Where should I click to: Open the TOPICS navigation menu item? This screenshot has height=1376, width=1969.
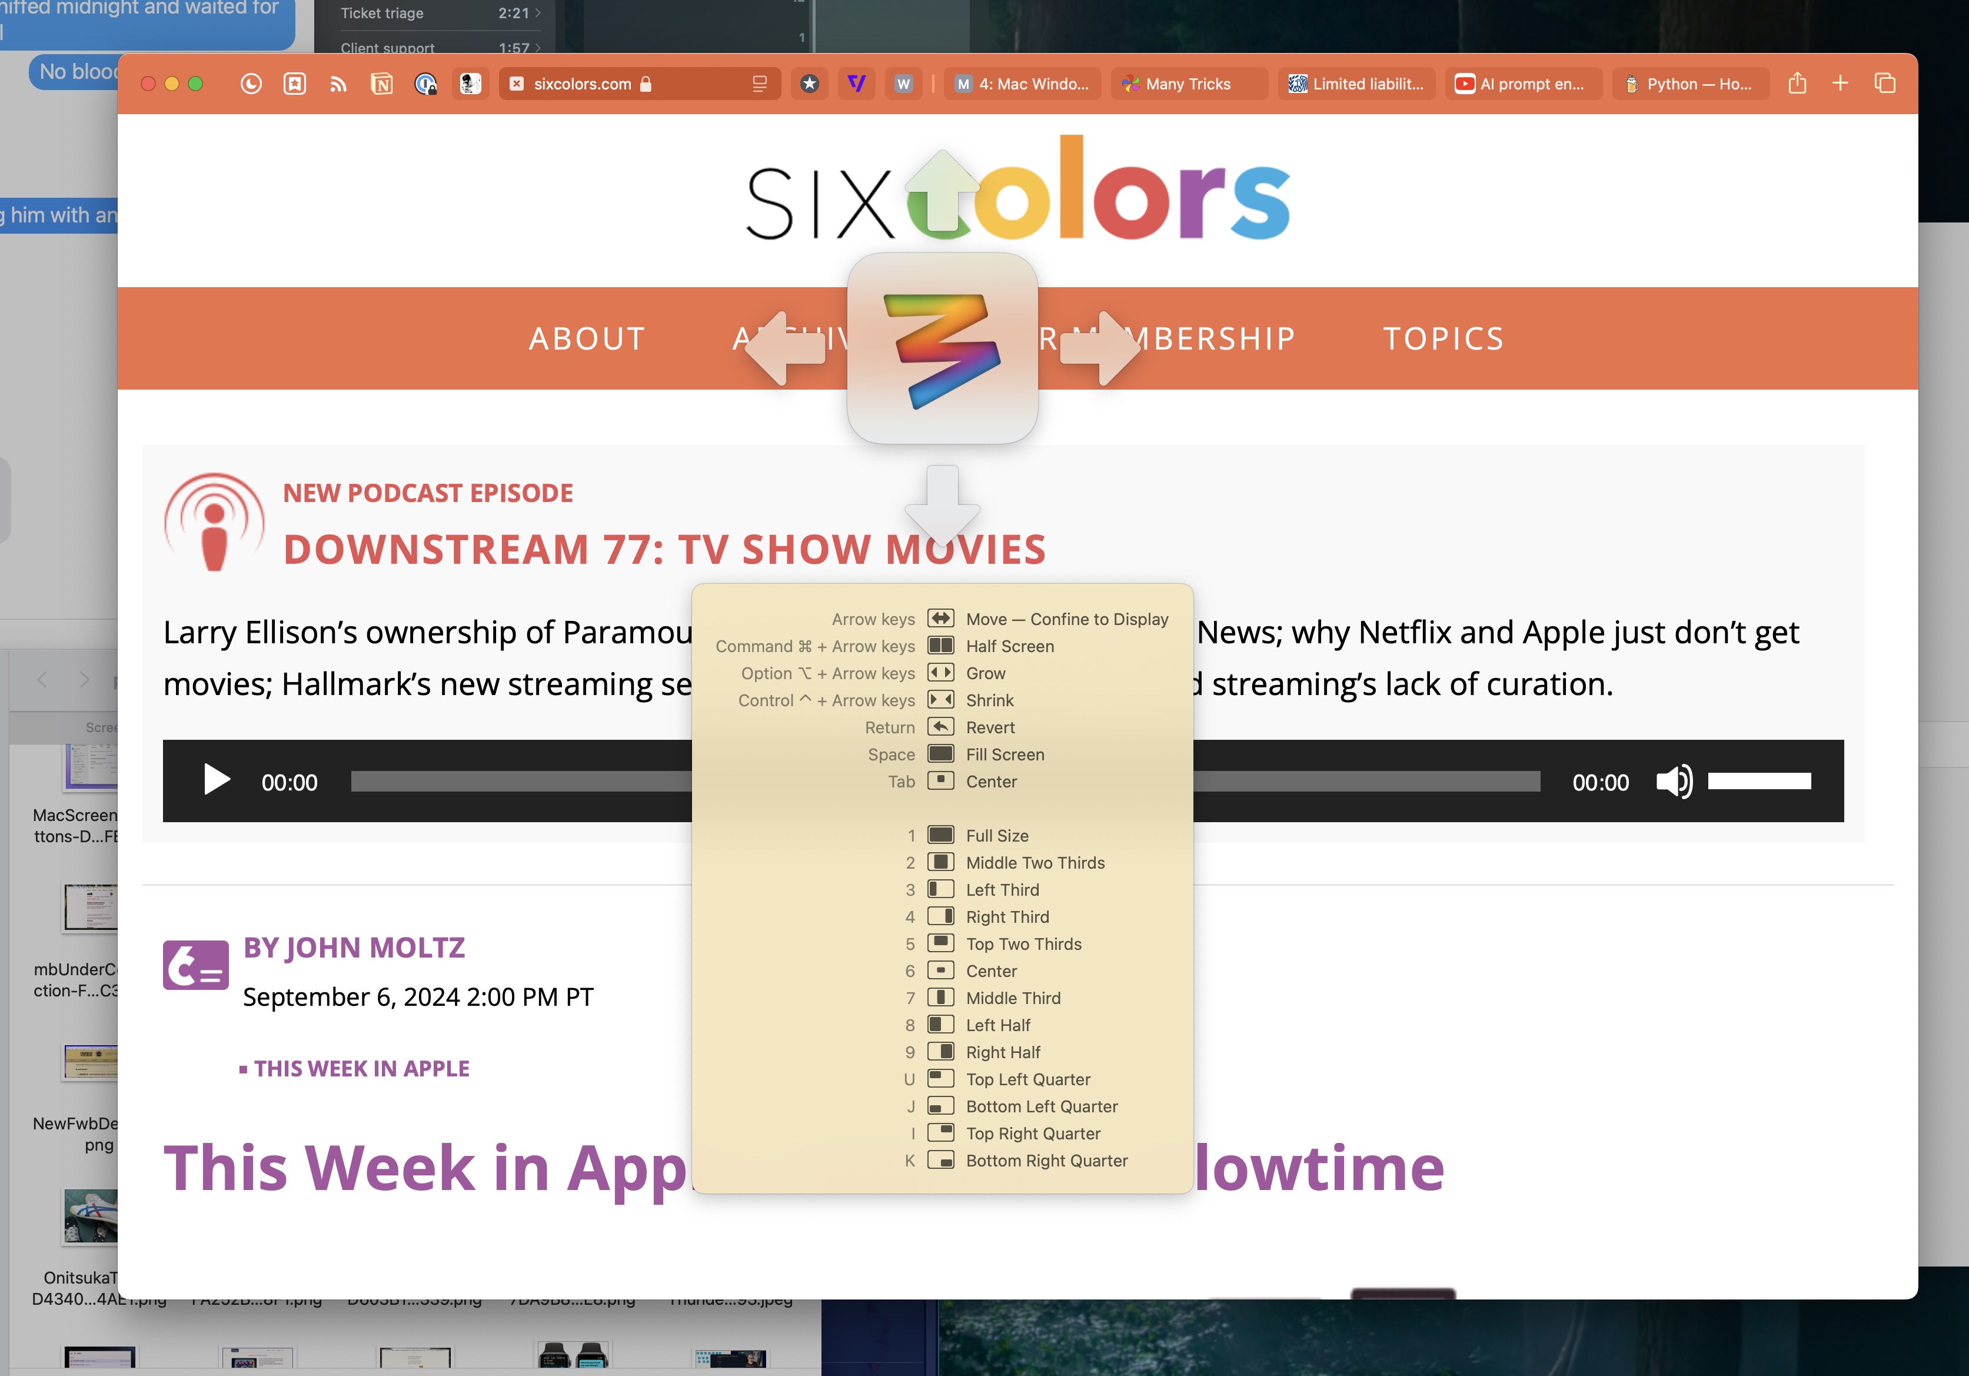1444,339
